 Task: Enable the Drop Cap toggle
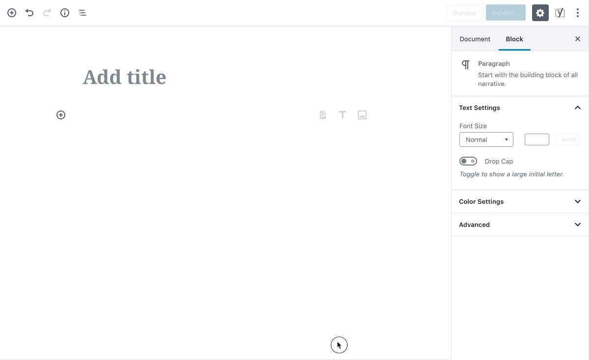pos(468,161)
